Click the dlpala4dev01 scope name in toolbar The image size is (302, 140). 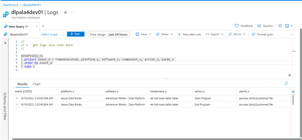[x=19, y=34]
